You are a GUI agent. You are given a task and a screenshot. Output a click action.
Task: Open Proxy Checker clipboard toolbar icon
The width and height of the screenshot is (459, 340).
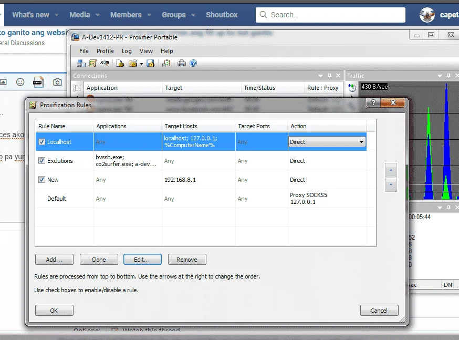coord(166,63)
